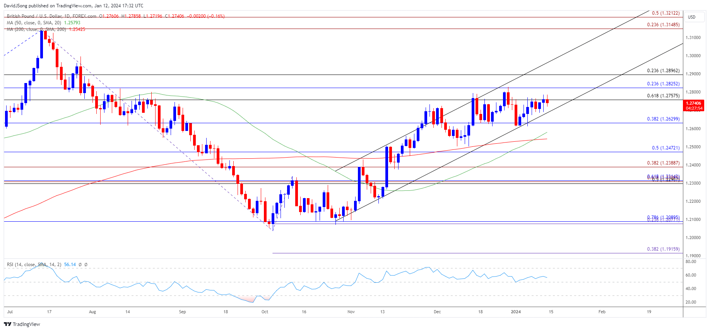The height and width of the screenshot is (331, 710).
Task: Click the RSI 40.00 scale label
Action: point(691,289)
